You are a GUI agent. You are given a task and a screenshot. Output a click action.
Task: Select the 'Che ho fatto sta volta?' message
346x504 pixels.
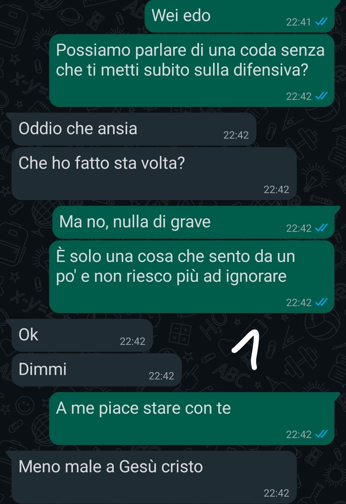tap(154, 174)
